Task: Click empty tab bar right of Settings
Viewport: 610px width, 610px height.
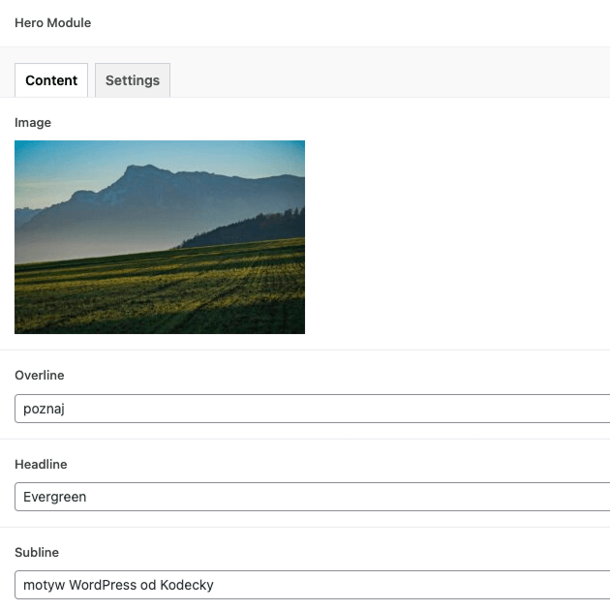Action: (387, 80)
